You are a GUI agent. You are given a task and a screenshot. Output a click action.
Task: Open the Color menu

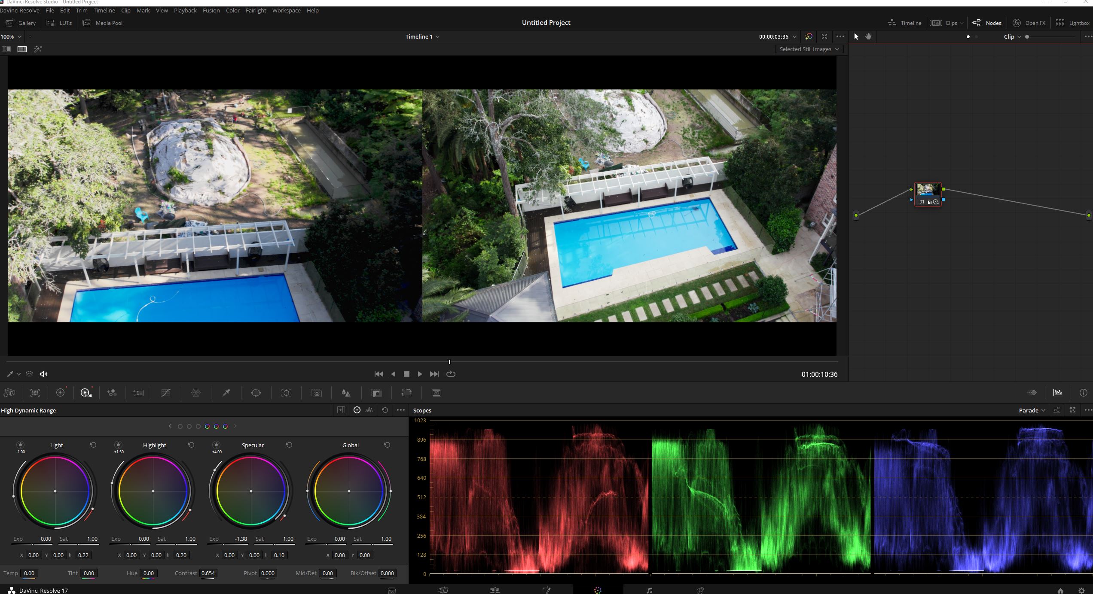pyautogui.click(x=233, y=10)
